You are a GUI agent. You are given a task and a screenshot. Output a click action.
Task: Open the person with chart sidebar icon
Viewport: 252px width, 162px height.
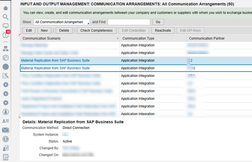click(x=6, y=148)
